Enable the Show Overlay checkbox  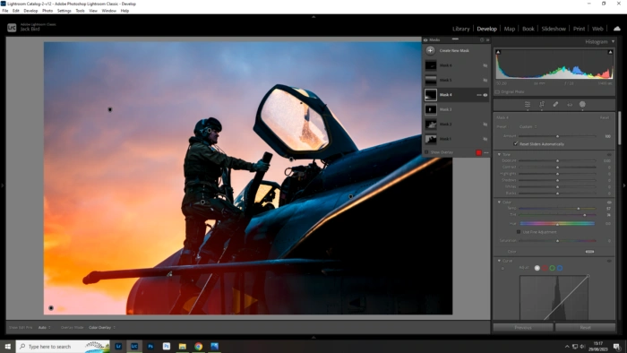(x=426, y=152)
